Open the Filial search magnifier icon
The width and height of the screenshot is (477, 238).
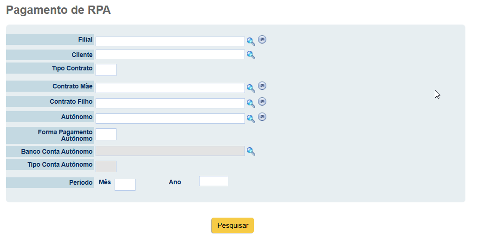pyautogui.click(x=251, y=42)
